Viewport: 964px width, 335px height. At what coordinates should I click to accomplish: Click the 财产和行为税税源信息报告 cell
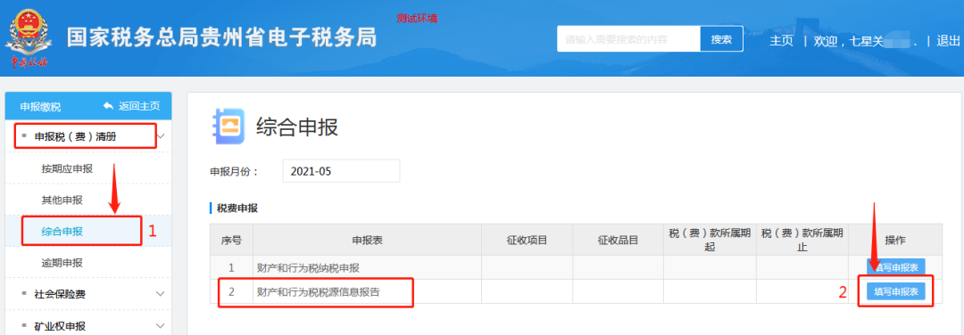pyautogui.click(x=367, y=292)
